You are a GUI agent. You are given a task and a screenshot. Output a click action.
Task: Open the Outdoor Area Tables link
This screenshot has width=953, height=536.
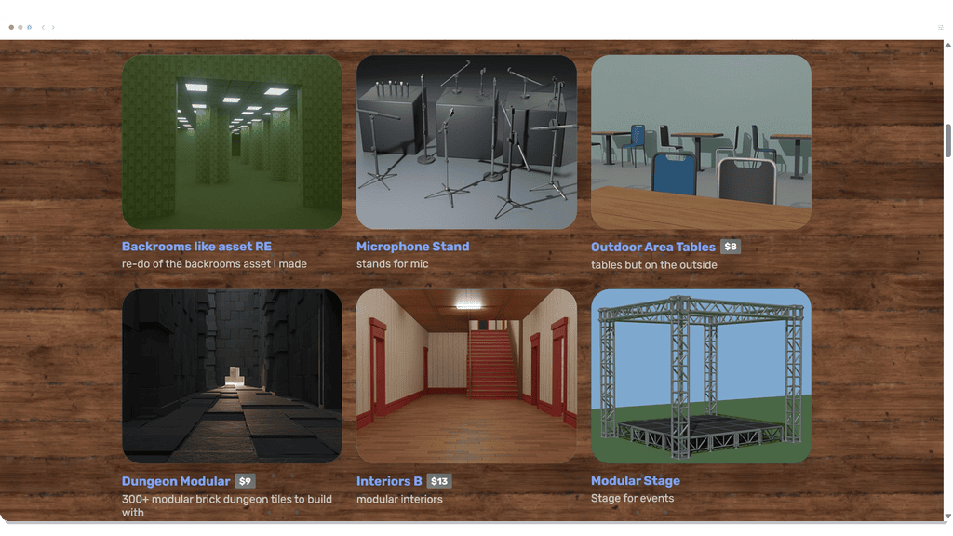coord(652,247)
